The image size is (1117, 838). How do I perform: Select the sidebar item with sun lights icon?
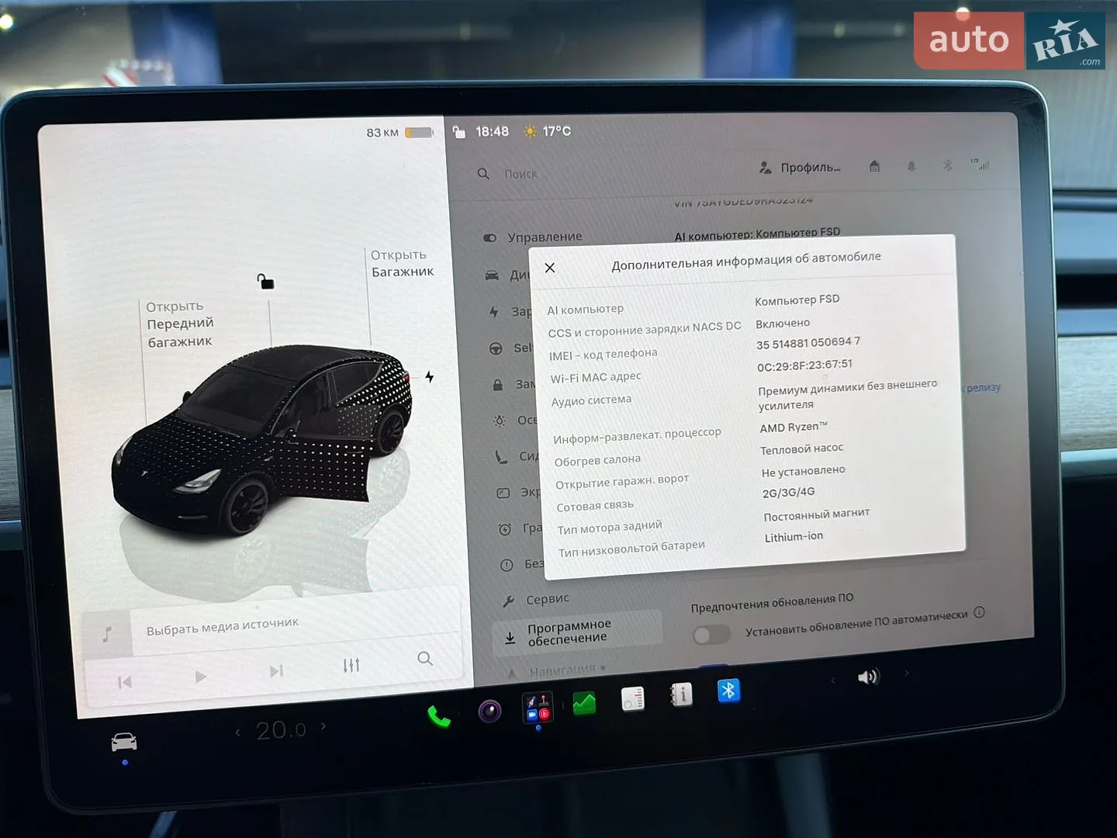pos(515,421)
